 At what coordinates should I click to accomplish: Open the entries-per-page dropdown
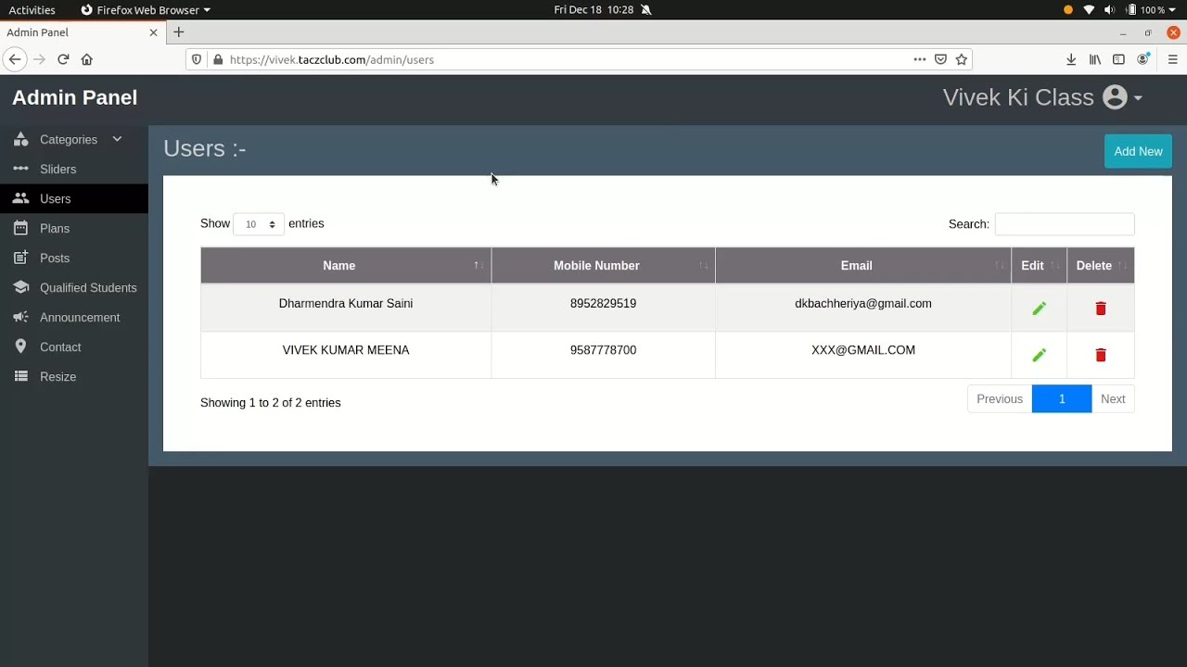(x=259, y=224)
